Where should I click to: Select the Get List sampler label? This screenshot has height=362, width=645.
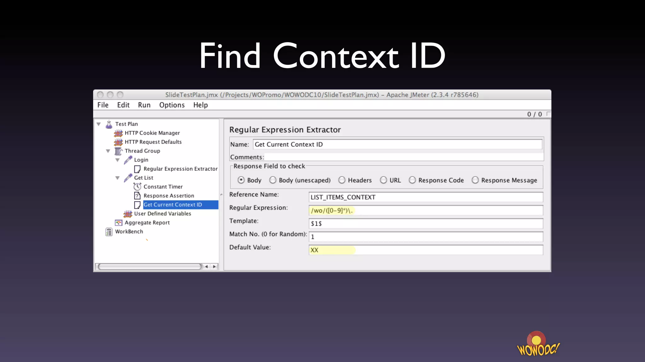144,178
